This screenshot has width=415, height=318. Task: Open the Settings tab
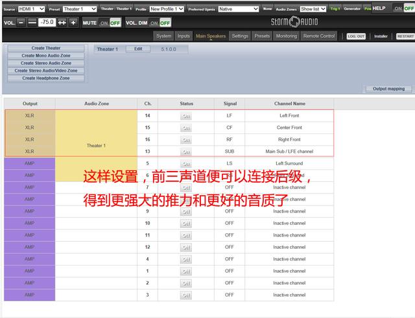tap(240, 36)
